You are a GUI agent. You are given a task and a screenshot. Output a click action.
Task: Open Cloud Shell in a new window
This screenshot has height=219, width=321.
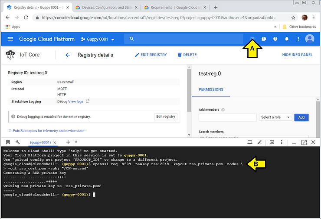pyautogui.click(x=304, y=142)
